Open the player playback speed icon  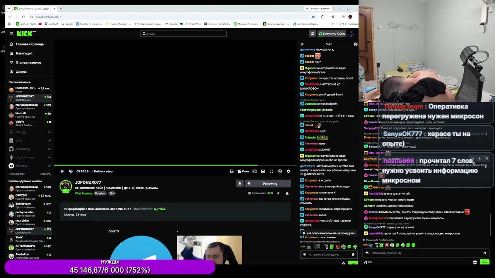coord(280,171)
